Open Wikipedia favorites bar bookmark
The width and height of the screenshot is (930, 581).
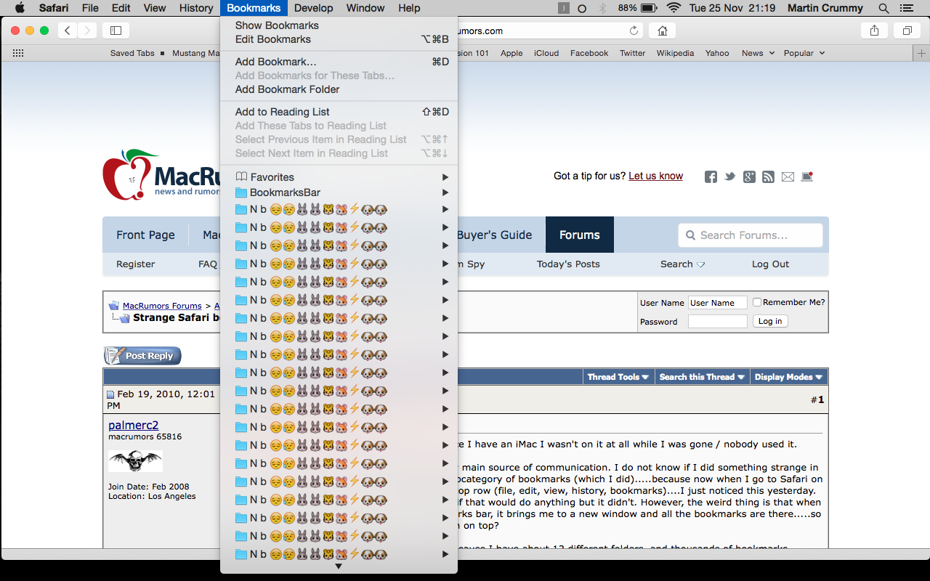(x=675, y=53)
